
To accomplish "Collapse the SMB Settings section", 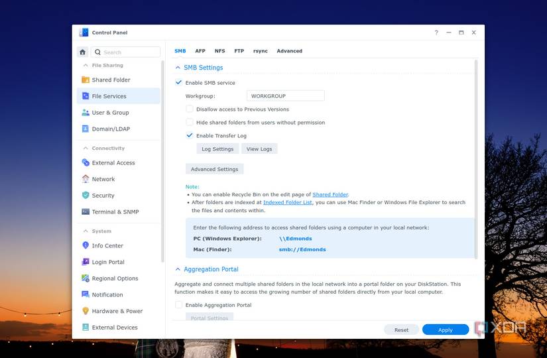I will pyautogui.click(x=178, y=68).
